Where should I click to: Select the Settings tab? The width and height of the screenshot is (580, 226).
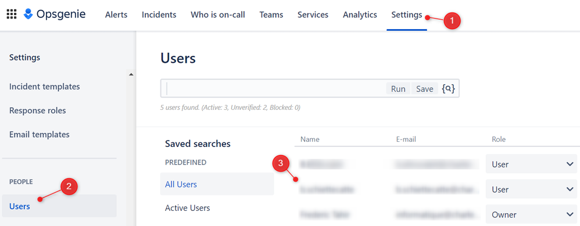pyautogui.click(x=407, y=15)
